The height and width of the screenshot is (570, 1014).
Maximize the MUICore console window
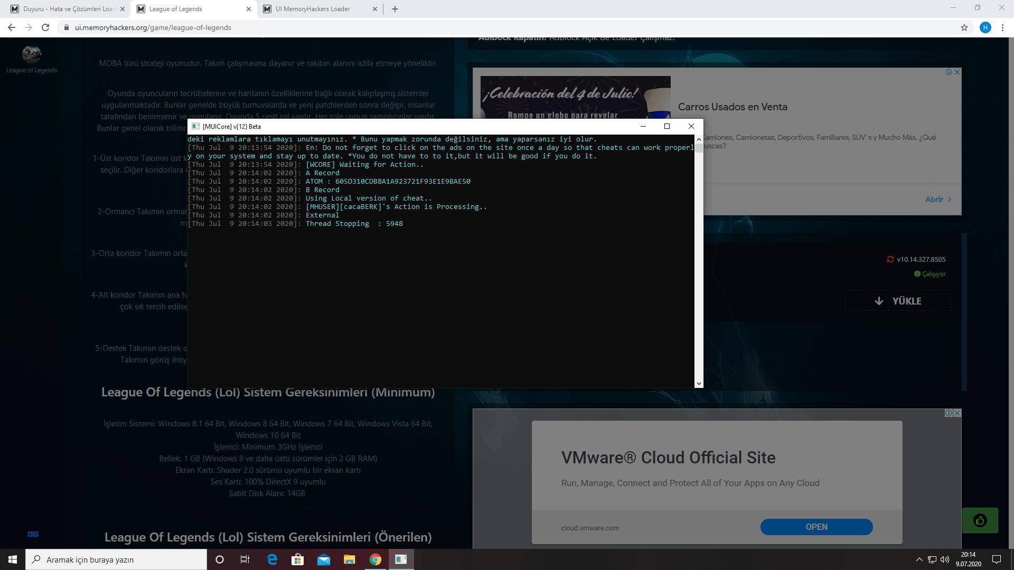click(x=667, y=126)
